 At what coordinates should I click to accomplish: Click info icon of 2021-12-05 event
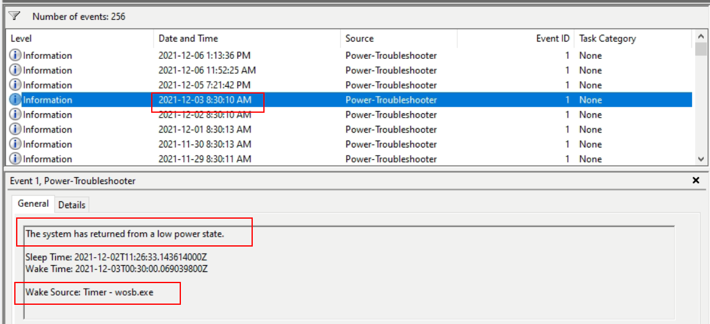[15, 85]
